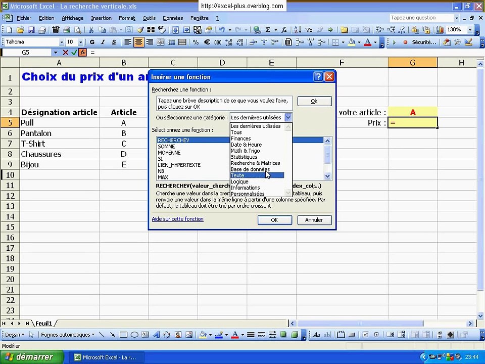Image resolution: width=485 pixels, height=364 pixels.
Task: Save the workbook with the floppy icon
Action: pos(31,30)
